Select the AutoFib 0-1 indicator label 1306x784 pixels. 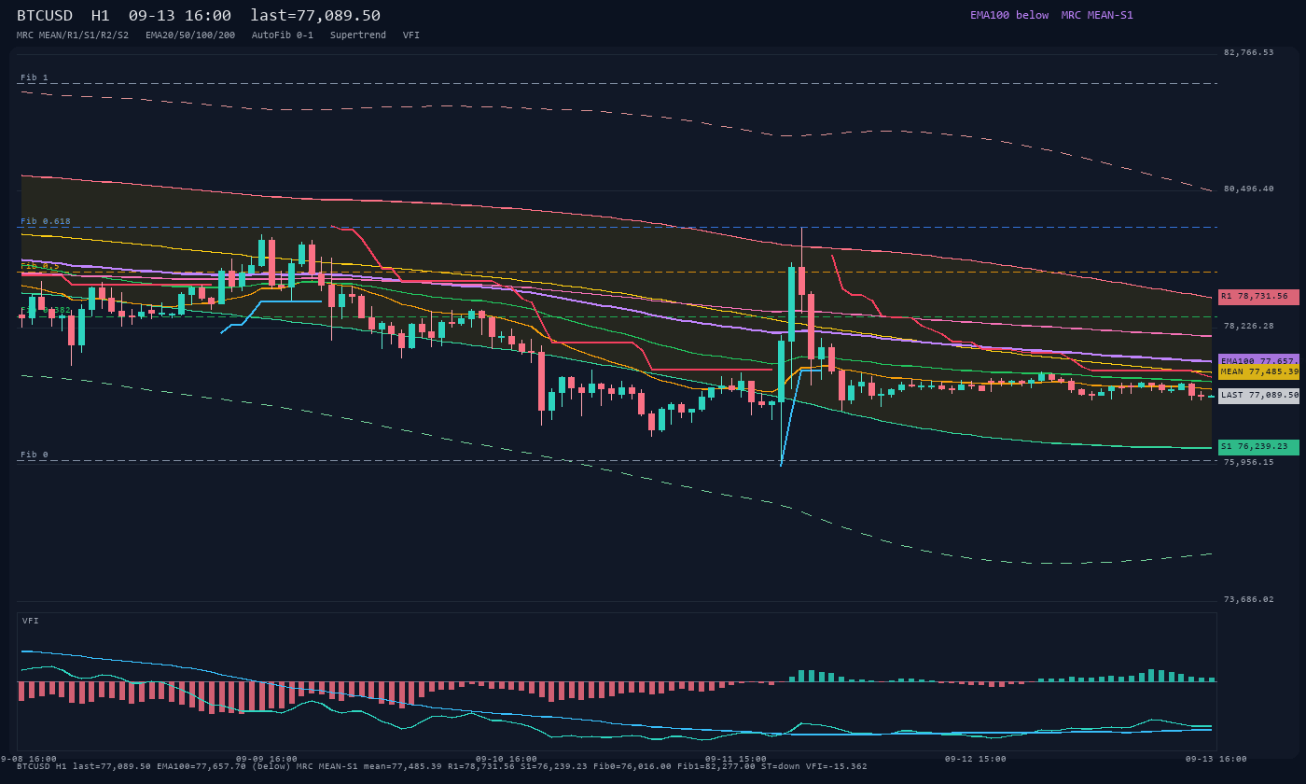[283, 35]
